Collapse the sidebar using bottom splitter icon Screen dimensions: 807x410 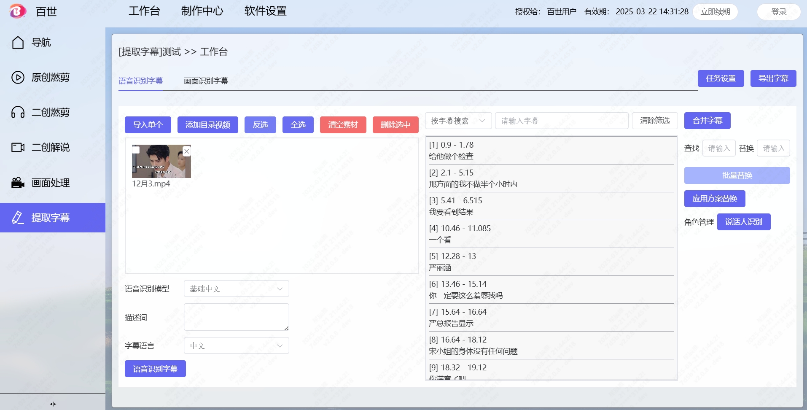click(x=53, y=404)
